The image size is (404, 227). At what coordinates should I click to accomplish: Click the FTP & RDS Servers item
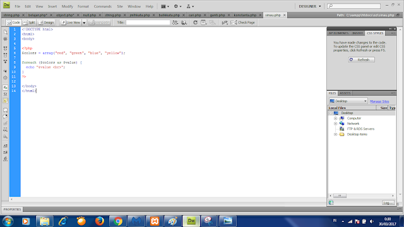[x=360, y=129]
